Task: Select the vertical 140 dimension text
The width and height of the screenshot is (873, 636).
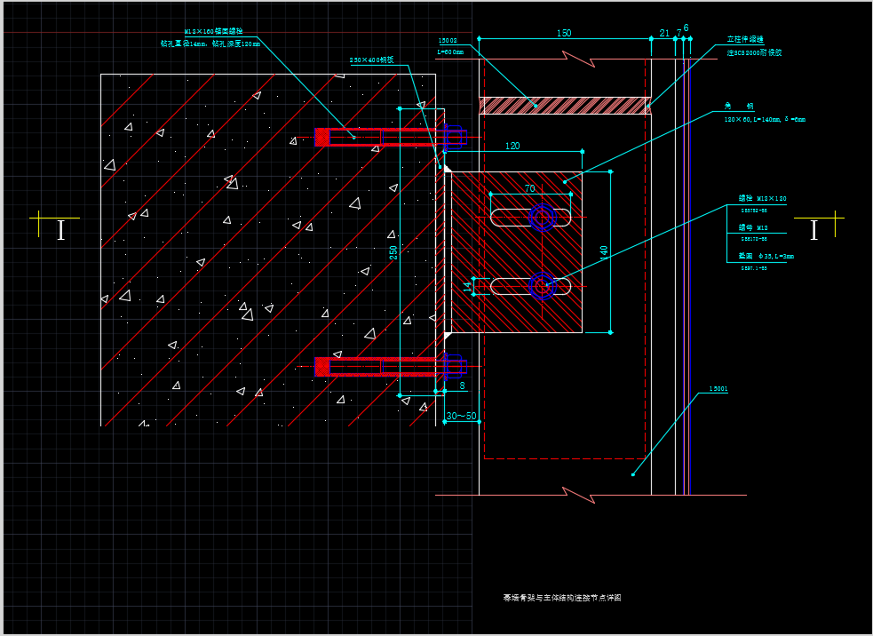Action: [605, 252]
